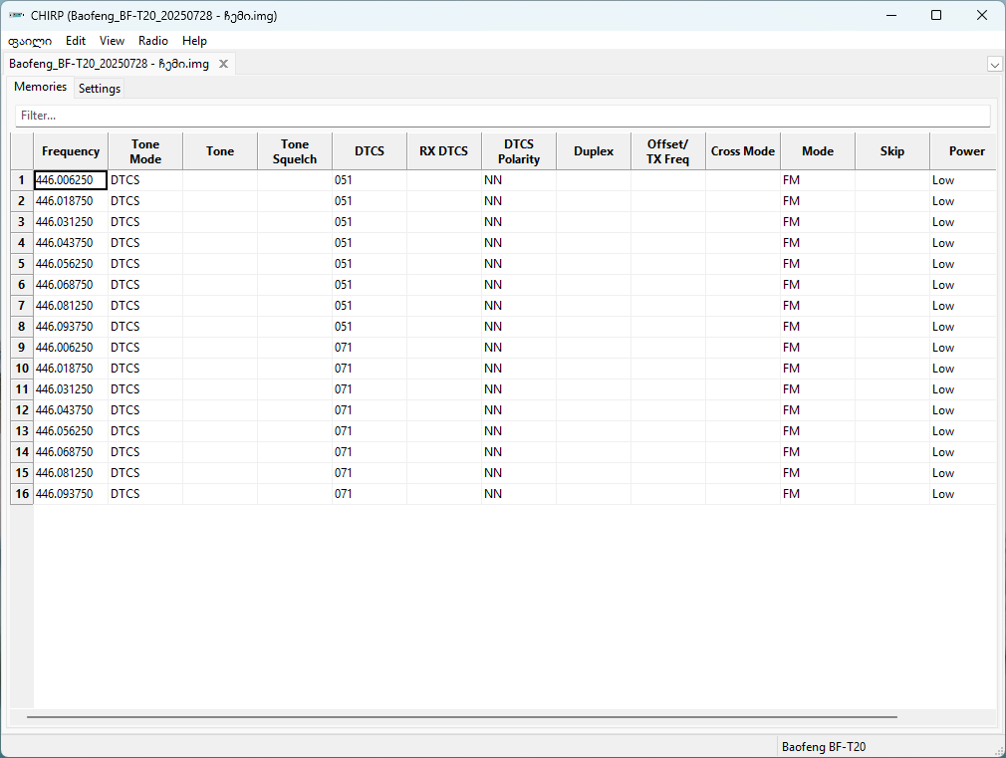Viewport: 1006px width, 758px height.
Task: Click the empty Skip cell in row 5
Action: (892, 264)
